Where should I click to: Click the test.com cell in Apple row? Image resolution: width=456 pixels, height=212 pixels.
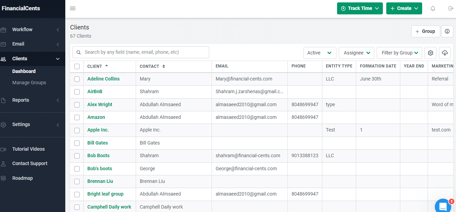coord(441,130)
